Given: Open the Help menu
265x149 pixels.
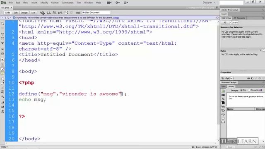Looking at the screenshot, I should (99, 3).
